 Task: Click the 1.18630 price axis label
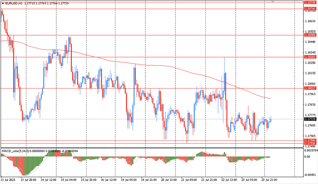(310, 21)
